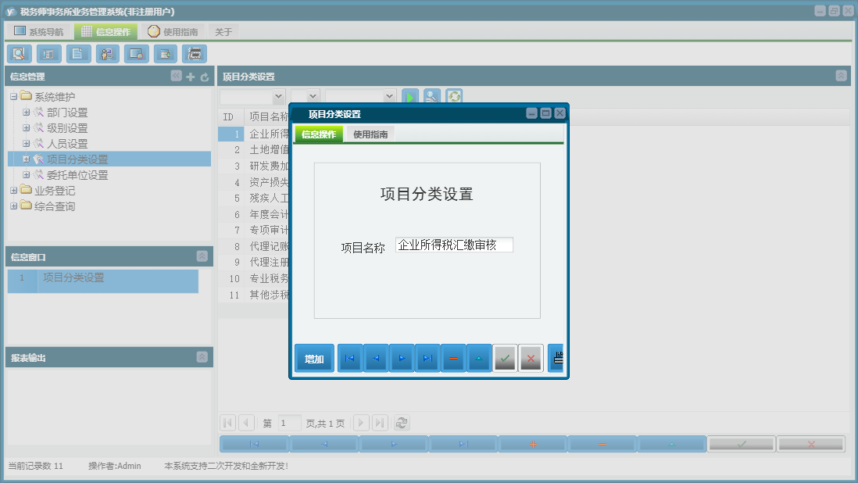Click the add-window icon with green plus

coord(165,54)
